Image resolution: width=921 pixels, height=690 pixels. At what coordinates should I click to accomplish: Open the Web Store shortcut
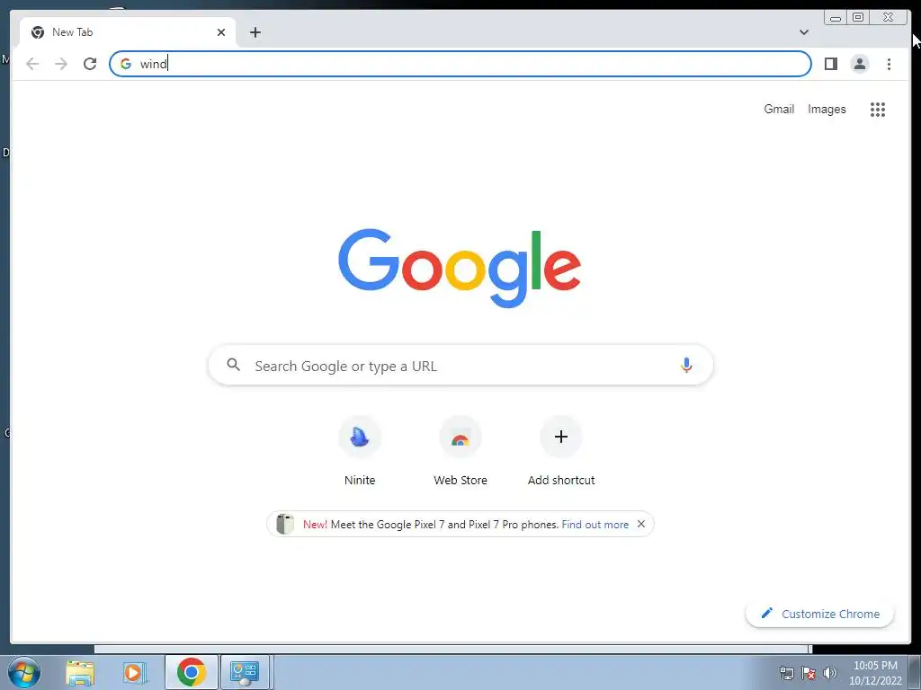(460, 451)
